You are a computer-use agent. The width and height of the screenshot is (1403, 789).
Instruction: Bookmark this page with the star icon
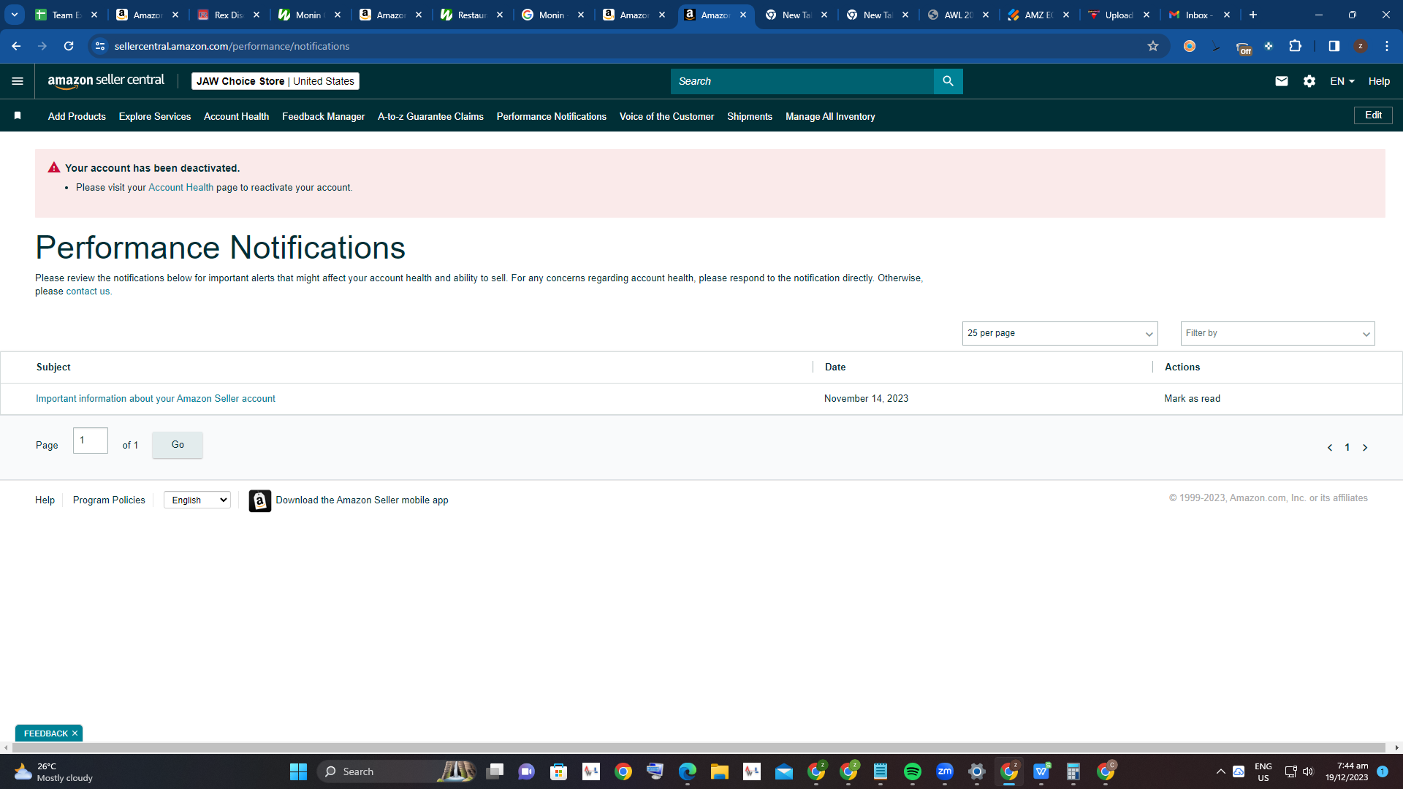point(1153,46)
